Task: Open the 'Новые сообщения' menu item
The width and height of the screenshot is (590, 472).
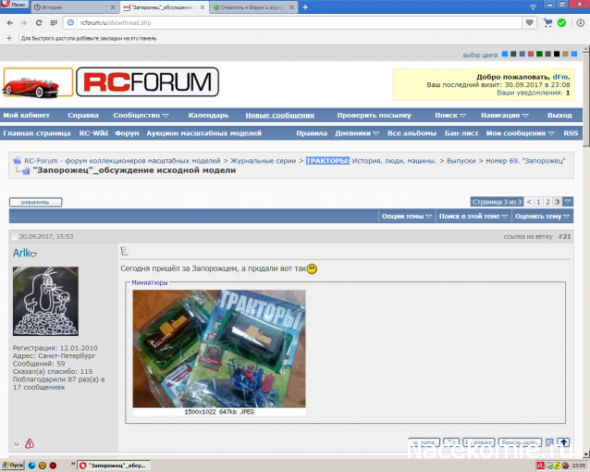Action: coord(279,116)
